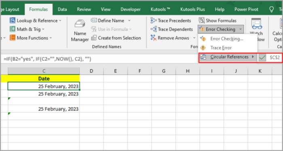Screen dimensions: 283x151
Task: Click the Trace Precedents icon
Action: tap(154, 21)
